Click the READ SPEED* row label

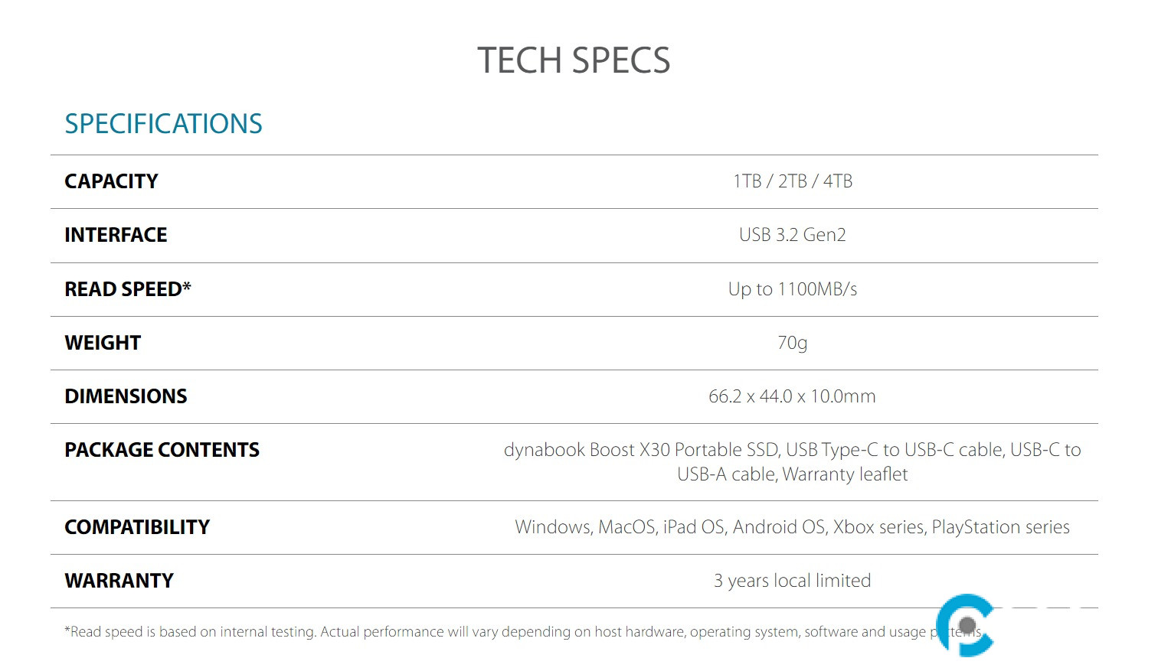click(128, 289)
